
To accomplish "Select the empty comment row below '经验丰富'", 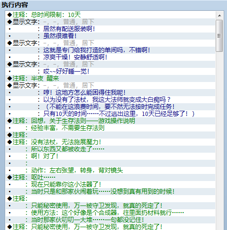I will click(110, 135).
